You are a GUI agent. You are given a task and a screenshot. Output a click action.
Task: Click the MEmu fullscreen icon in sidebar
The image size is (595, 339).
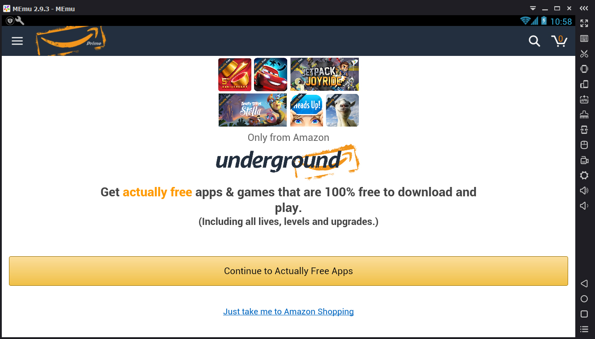584,23
